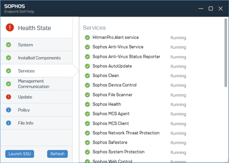Open the File Info section
This screenshot has width=229, height=163.
pyautogui.click(x=36, y=123)
